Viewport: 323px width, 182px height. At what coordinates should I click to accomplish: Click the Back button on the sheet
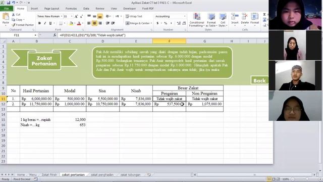(x=259, y=80)
